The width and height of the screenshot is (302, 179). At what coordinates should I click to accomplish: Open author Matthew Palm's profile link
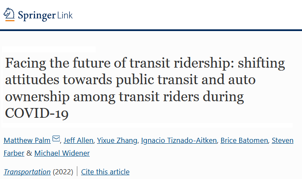coord(27,140)
